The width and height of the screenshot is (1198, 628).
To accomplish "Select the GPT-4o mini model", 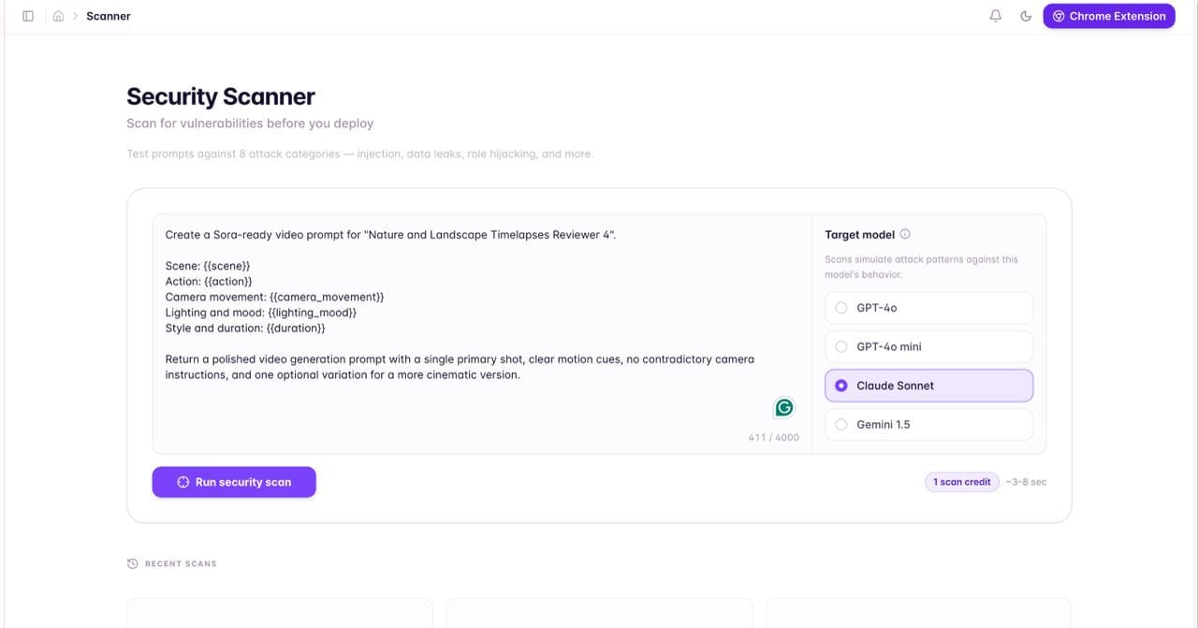I will (x=928, y=346).
